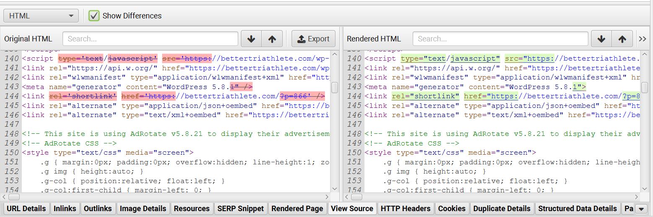Click ".g-col { position:relative" line in Rendered HTML

coord(475,181)
